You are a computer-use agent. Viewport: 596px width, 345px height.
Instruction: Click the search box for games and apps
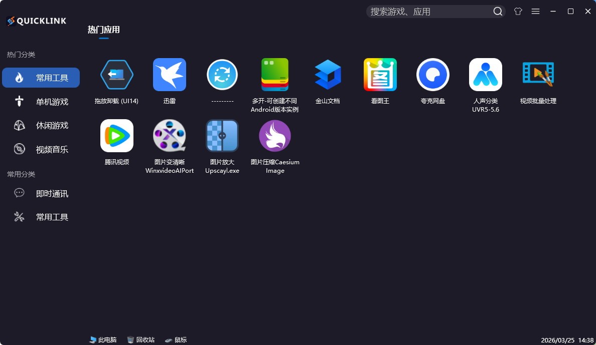(x=429, y=12)
